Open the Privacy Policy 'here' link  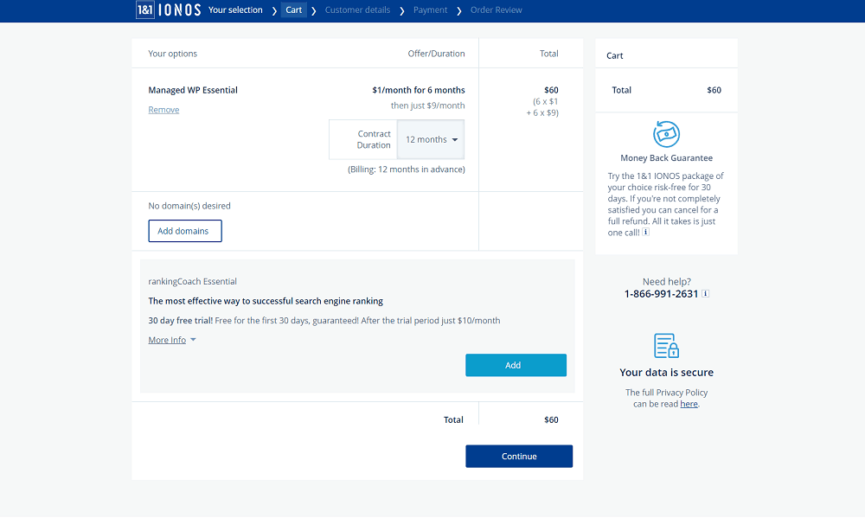[x=689, y=404]
